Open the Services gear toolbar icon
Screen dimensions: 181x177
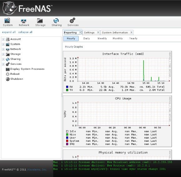(73, 21)
